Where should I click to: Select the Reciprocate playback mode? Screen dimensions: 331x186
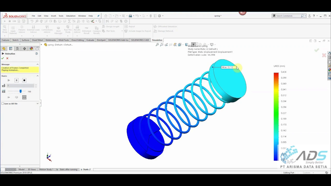tap(24, 97)
